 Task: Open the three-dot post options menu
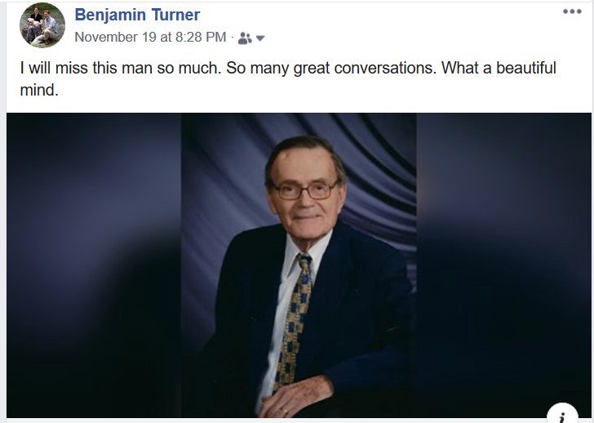572,11
